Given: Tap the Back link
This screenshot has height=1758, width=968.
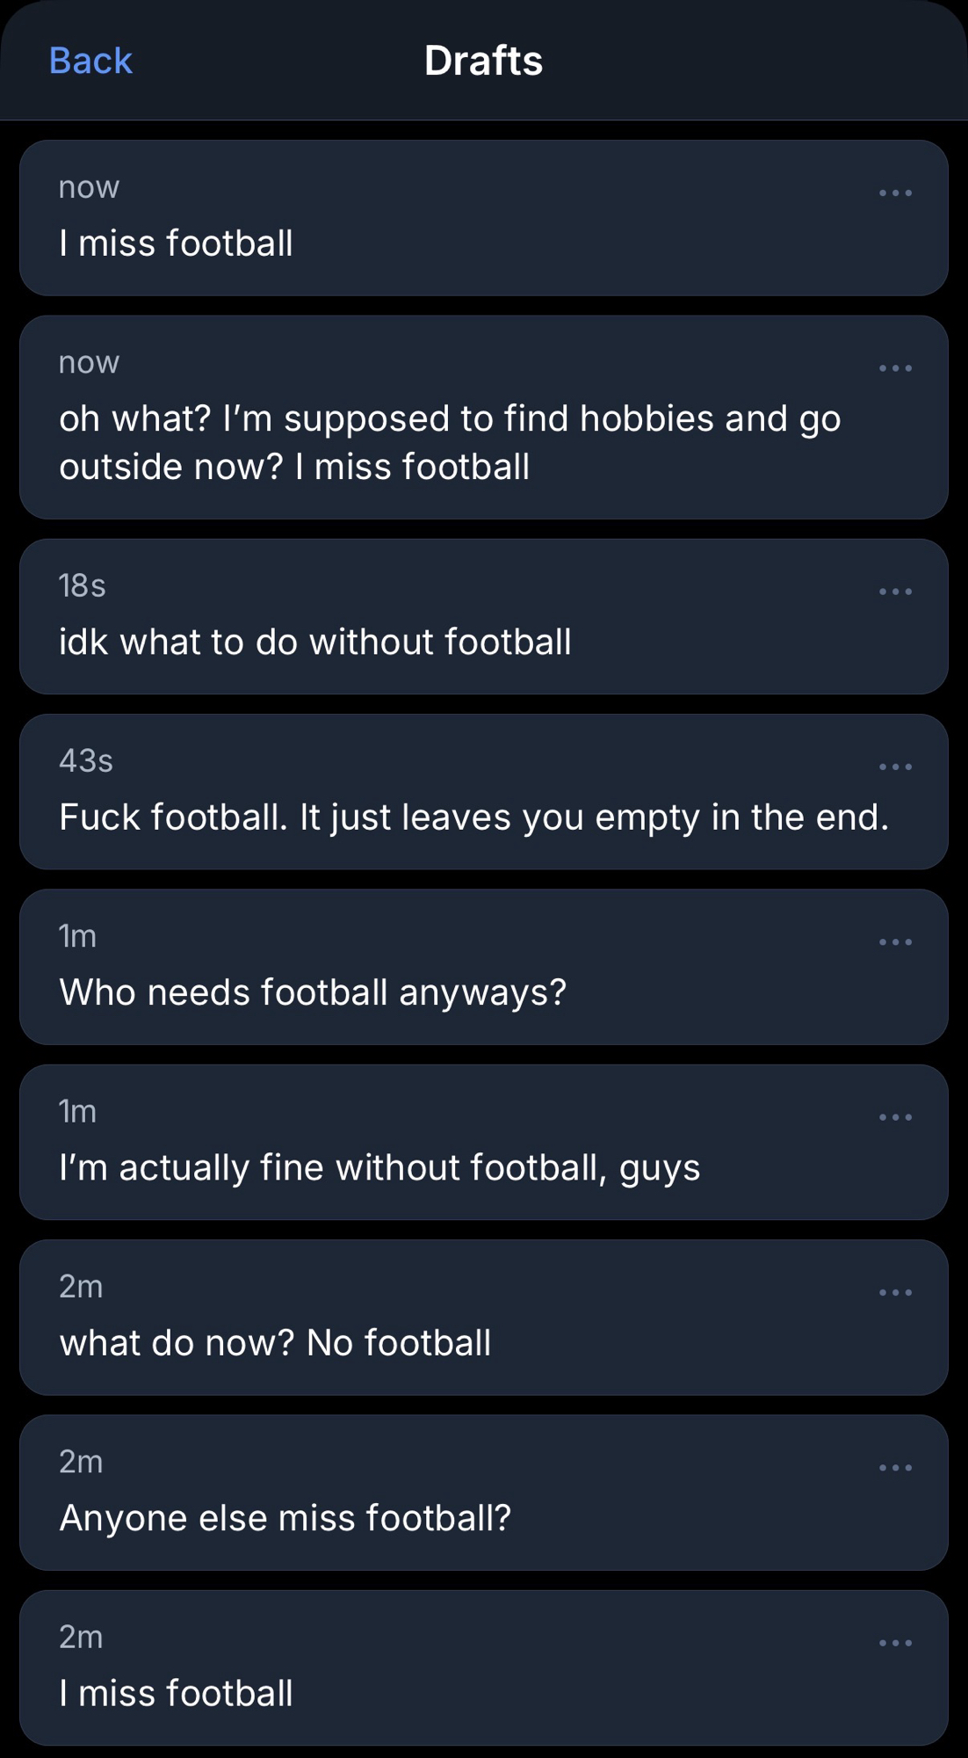Looking at the screenshot, I should pos(90,61).
